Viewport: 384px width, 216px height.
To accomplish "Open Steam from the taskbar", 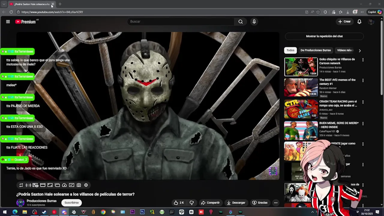I will point(44,212).
